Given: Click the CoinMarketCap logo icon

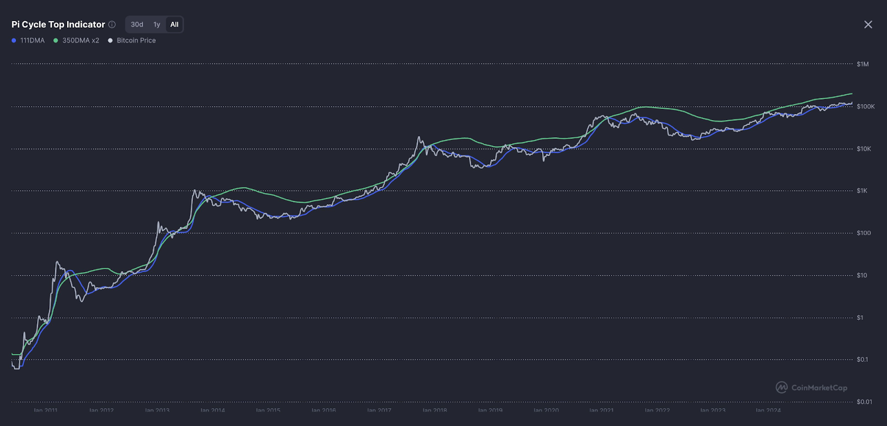Looking at the screenshot, I should coord(782,387).
